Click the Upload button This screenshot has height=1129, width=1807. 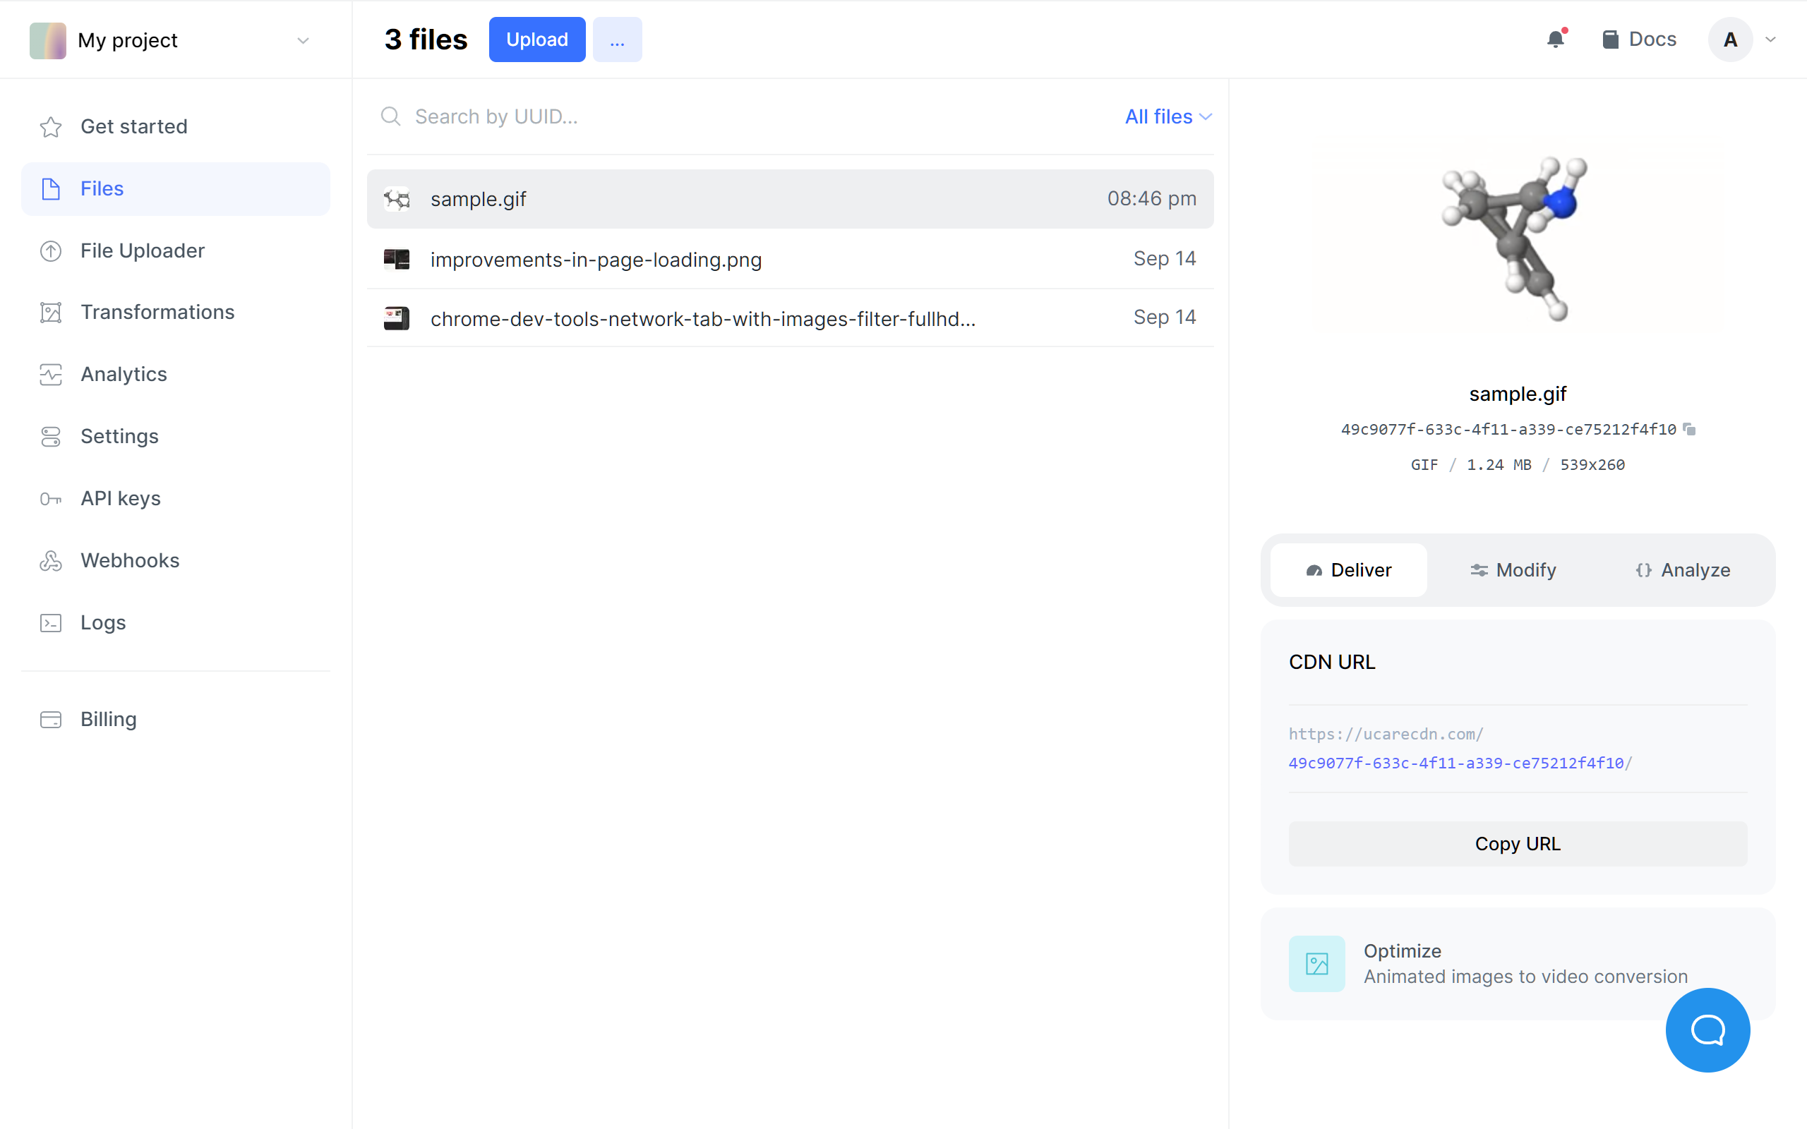[536, 39]
